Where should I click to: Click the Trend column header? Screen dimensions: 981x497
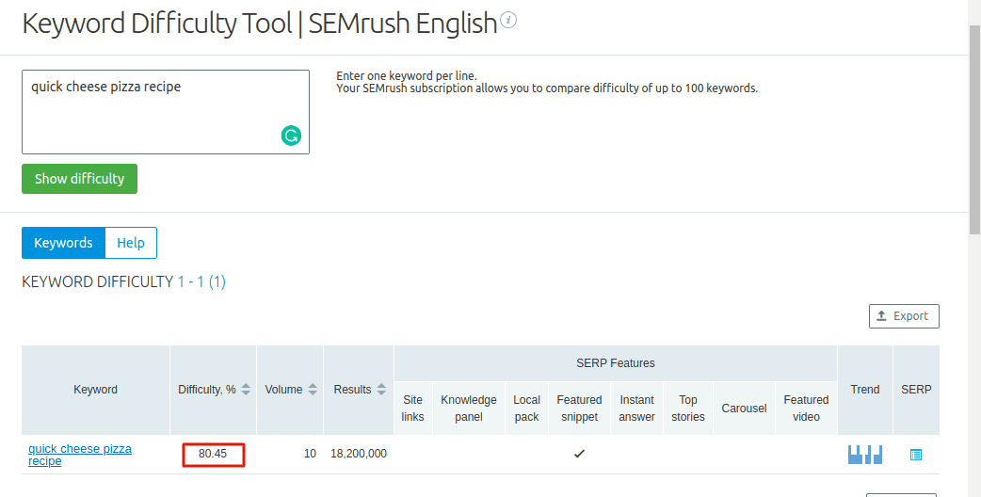coord(865,390)
